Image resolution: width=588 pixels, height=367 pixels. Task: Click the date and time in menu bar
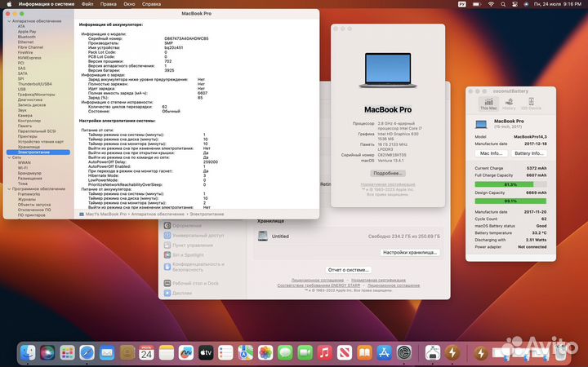click(x=558, y=4)
